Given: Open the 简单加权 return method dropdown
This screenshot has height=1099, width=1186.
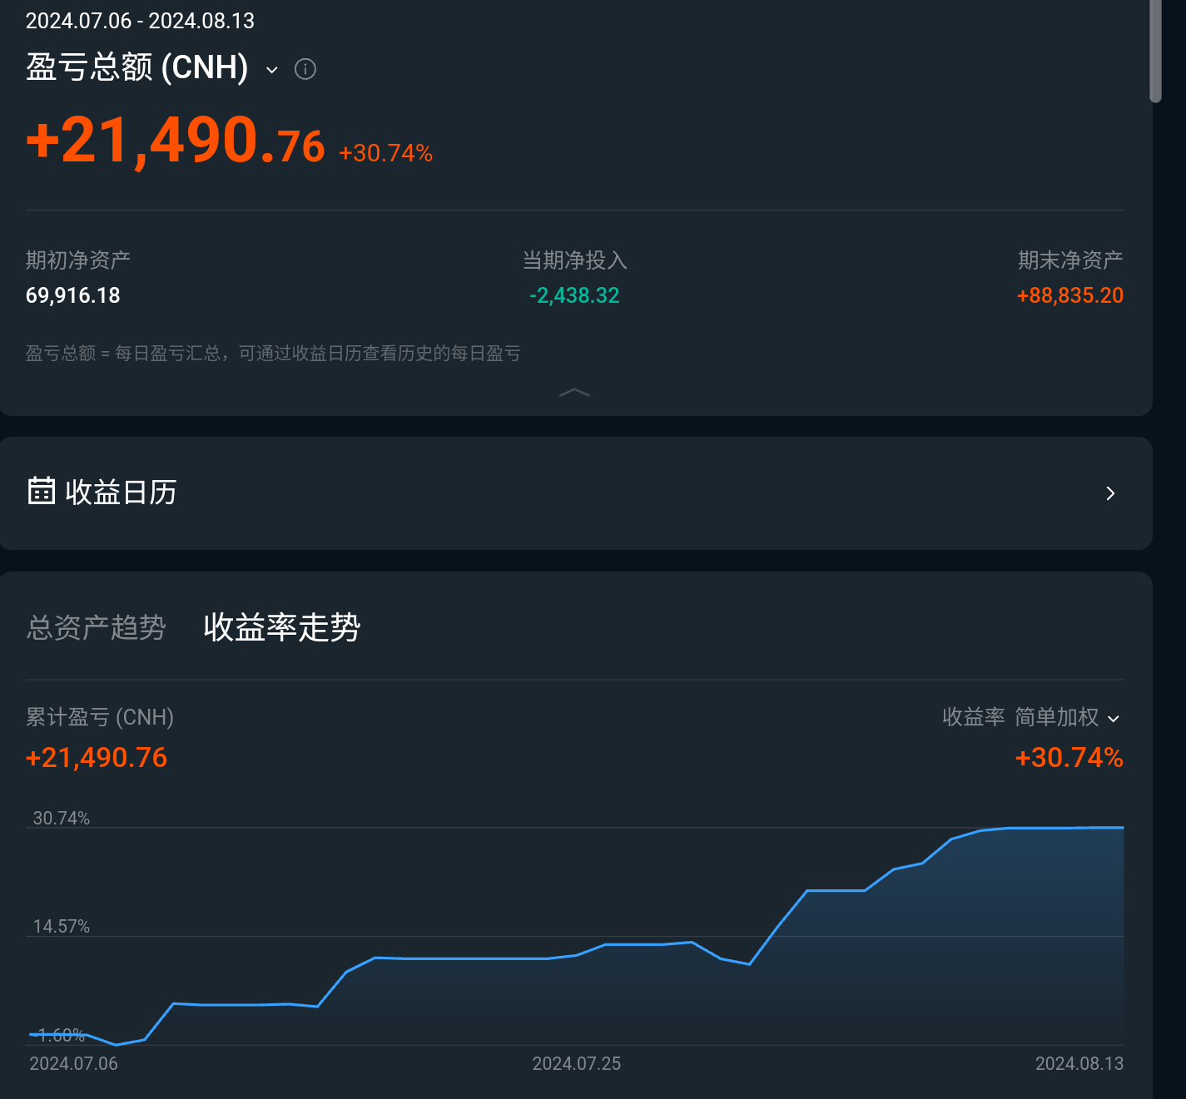Looking at the screenshot, I should 1068,717.
